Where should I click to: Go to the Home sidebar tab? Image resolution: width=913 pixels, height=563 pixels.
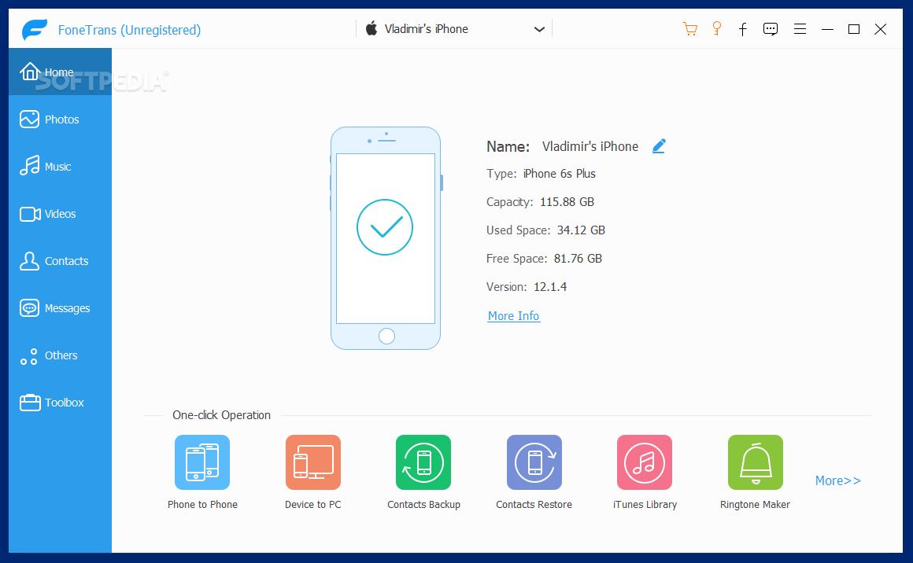click(60, 72)
